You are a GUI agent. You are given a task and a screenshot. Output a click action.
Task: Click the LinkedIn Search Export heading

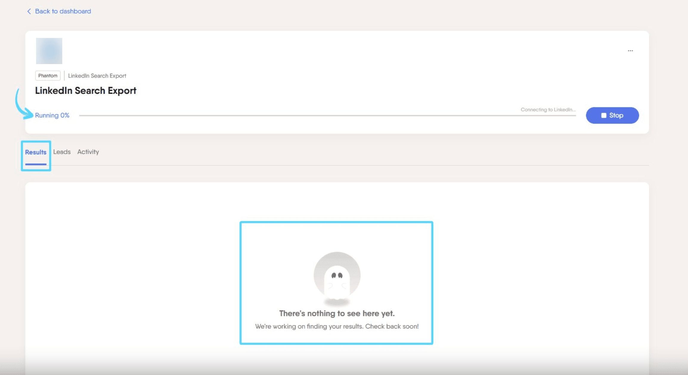point(86,91)
